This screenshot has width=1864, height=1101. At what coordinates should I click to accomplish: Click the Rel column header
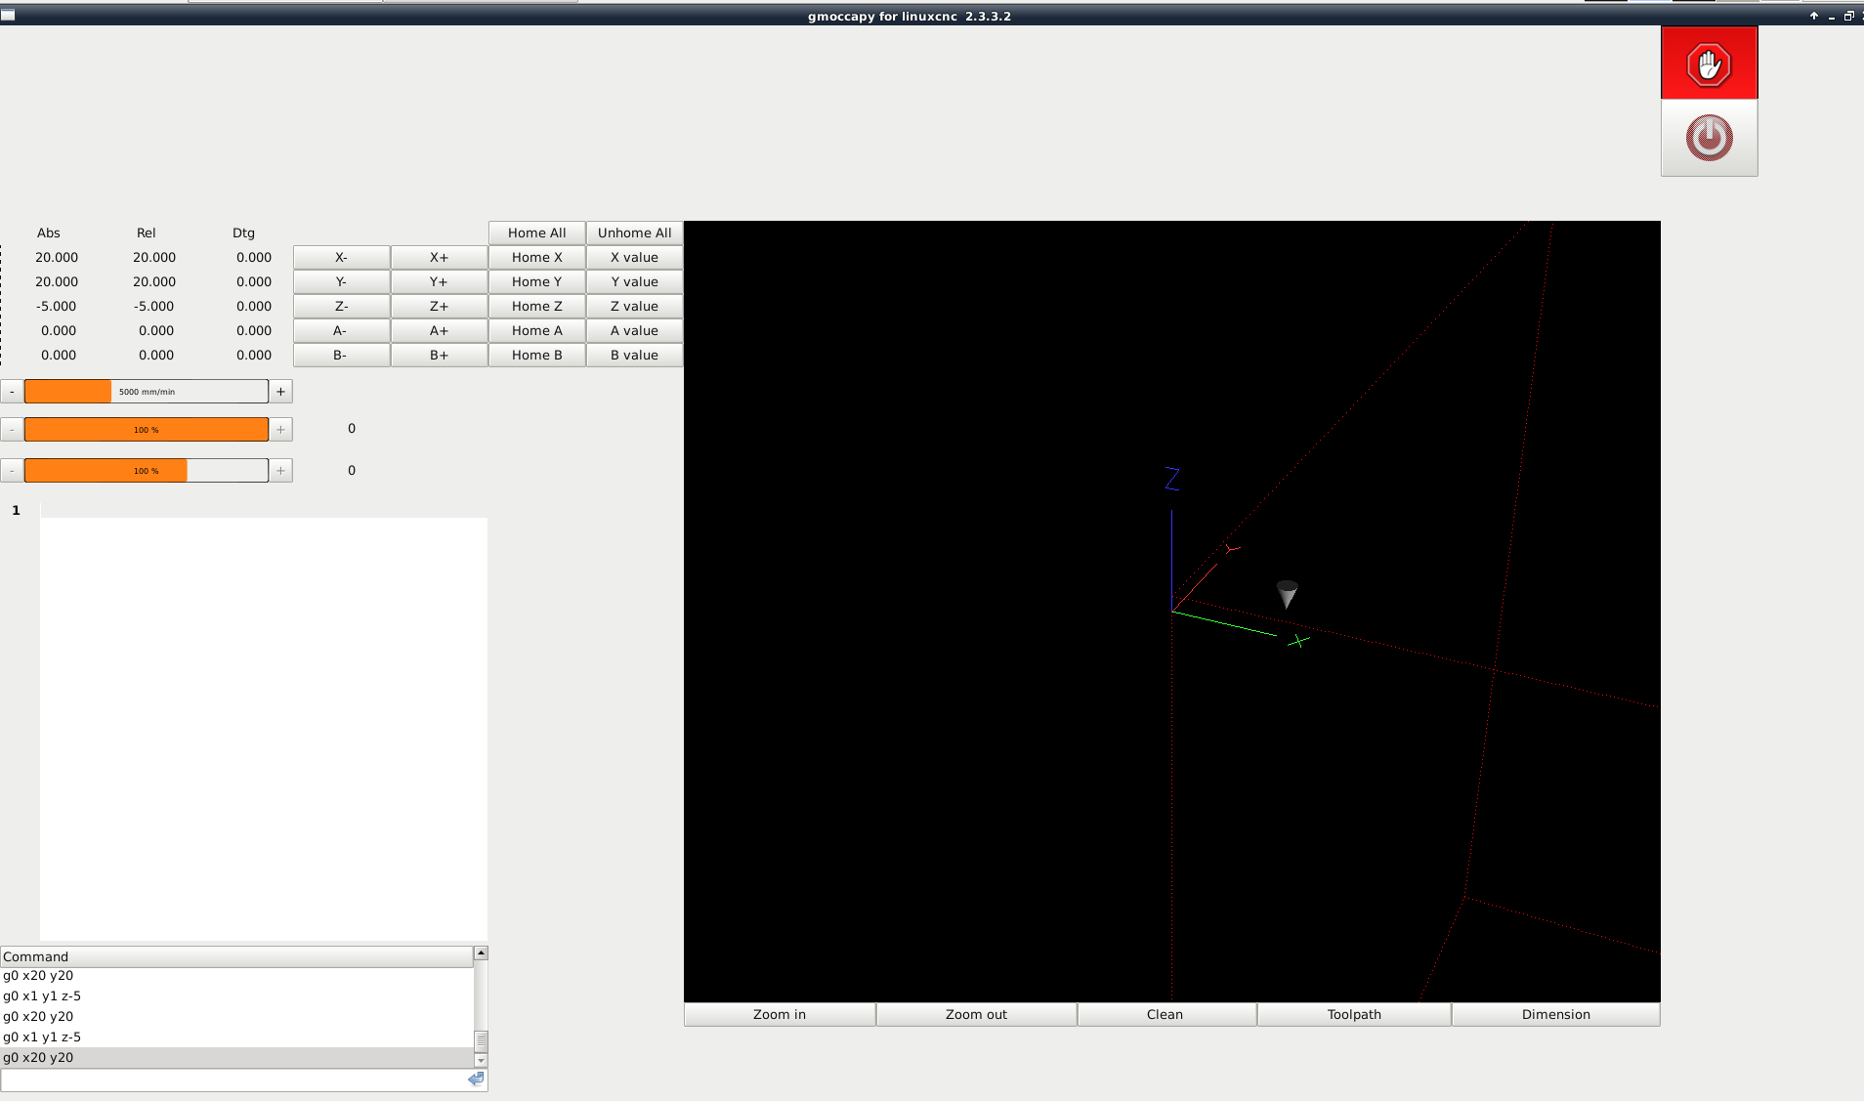147,233
